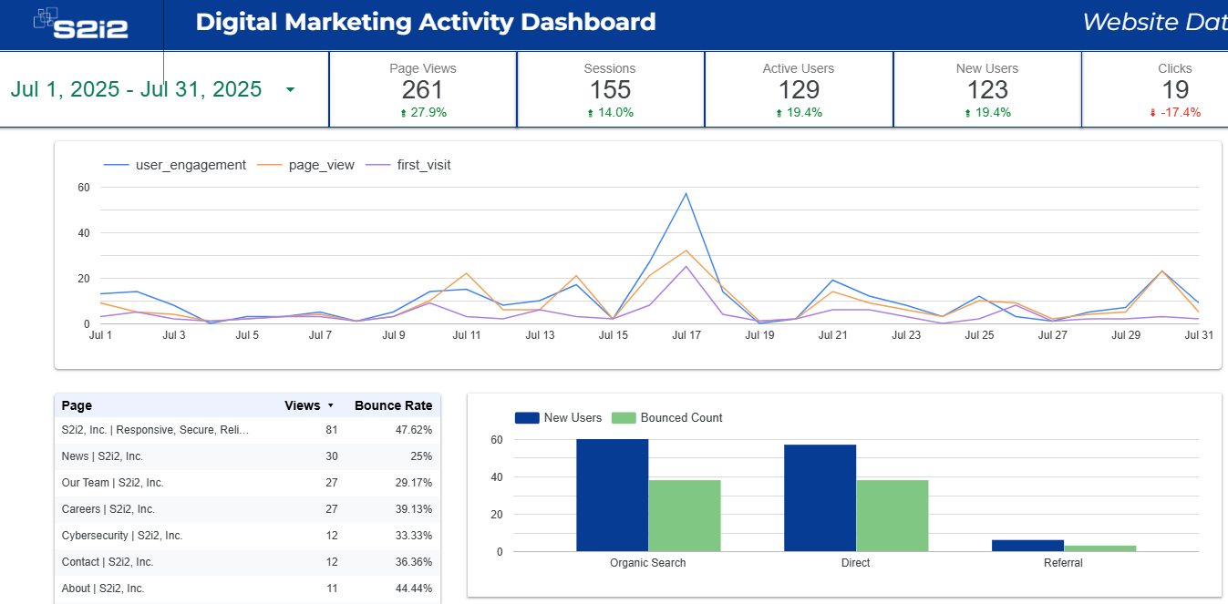Click the Direct New Users bar
Image resolution: width=1228 pixels, height=604 pixels.
820,497
